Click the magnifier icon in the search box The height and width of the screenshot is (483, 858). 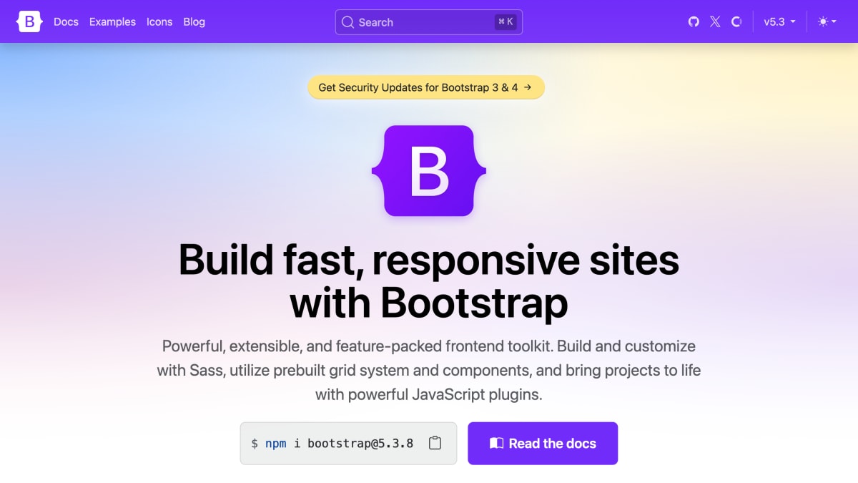click(x=348, y=22)
